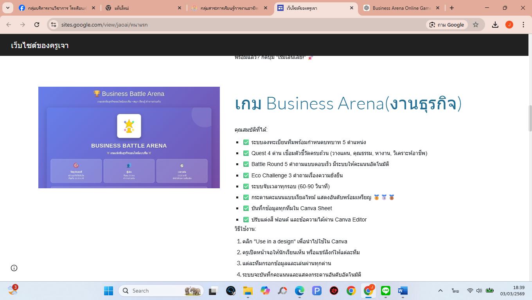Screen dimensions: 532x300
Task: Open the Chrome three-dot menu
Action: (523, 25)
